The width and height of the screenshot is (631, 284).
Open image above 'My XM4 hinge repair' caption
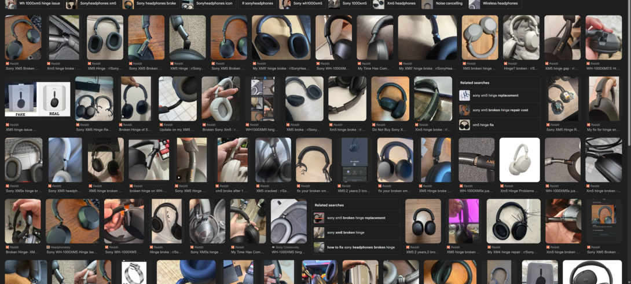tap(513, 221)
